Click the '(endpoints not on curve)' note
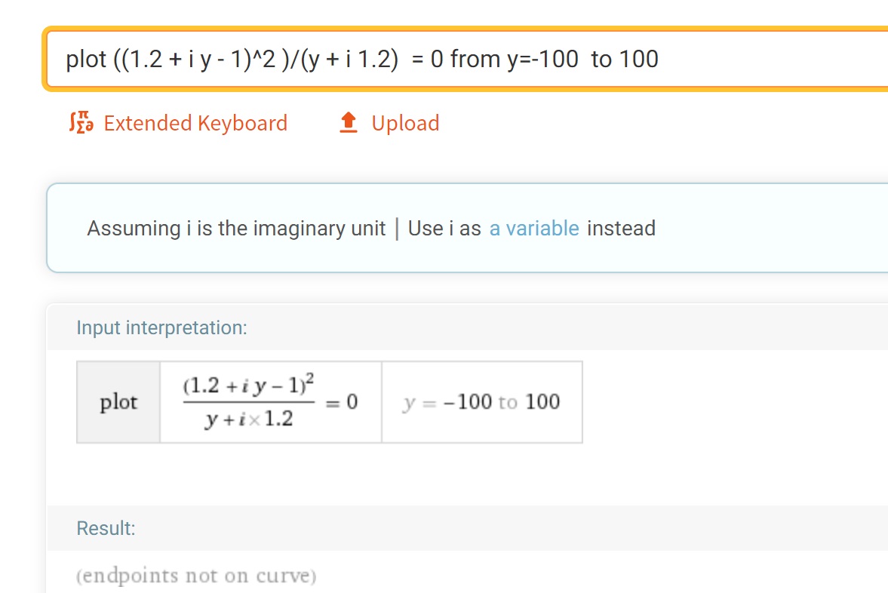The width and height of the screenshot is (888, 593). [196, 575]
